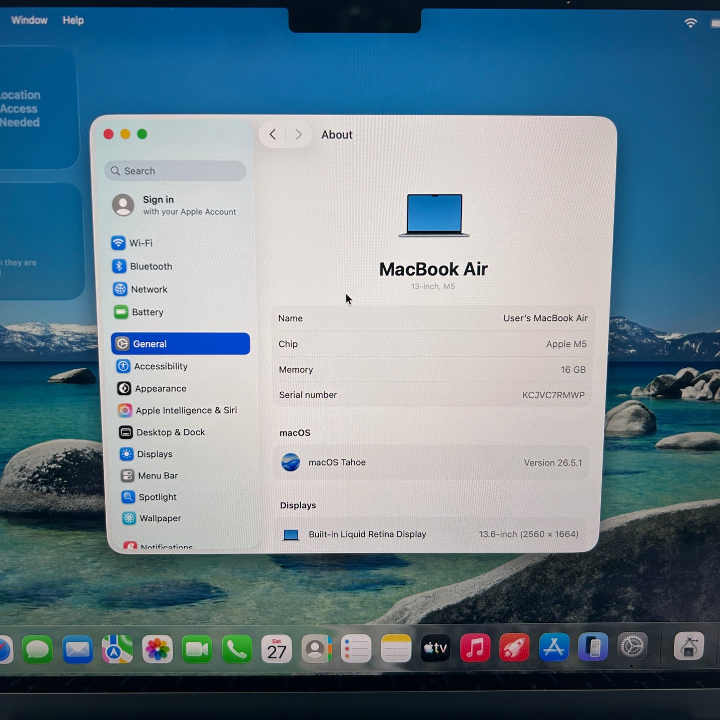The height and width of the screenshot is (720, 720).
Task: Select the General sidebar item
Action: tap(180, 344)
